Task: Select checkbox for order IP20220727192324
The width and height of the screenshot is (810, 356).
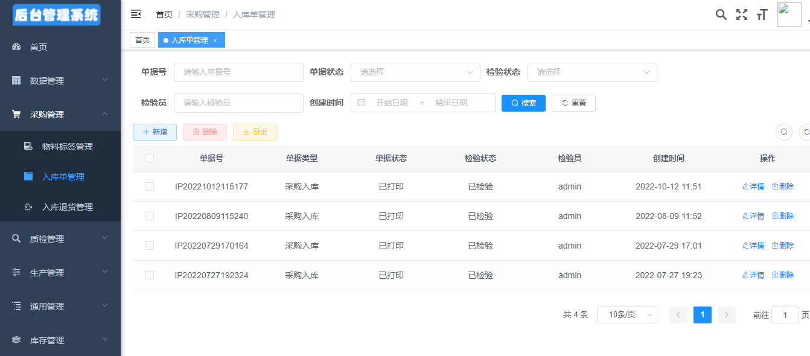Action: tap(150, 275)
